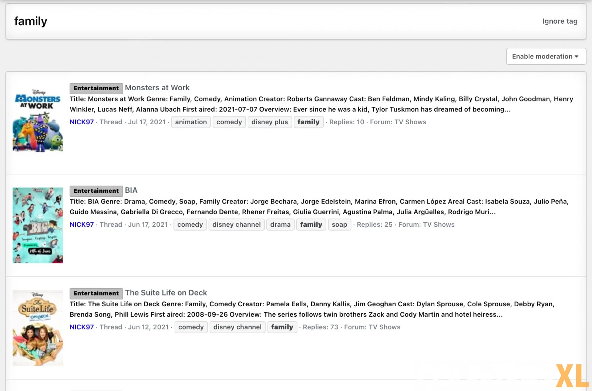Viewport: 592px width, 391px height.
Task: Click the Entertainment prefix on BIA
Action: [96, 191]
